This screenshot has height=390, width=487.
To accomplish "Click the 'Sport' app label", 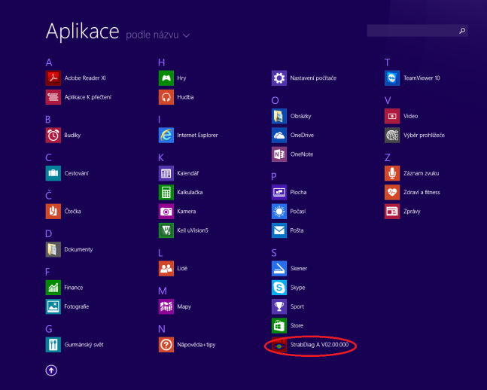I will coord(297,306).
